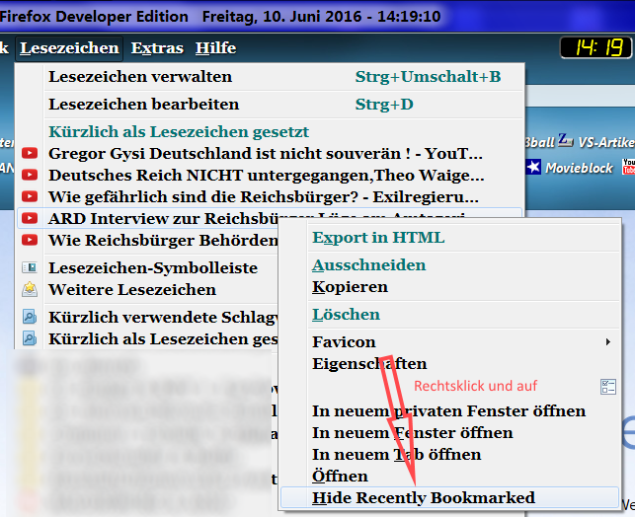The image size is (635, 517).
Task: Choose In neuem privaten Fenster öffnen
Action: click(448, 411)
